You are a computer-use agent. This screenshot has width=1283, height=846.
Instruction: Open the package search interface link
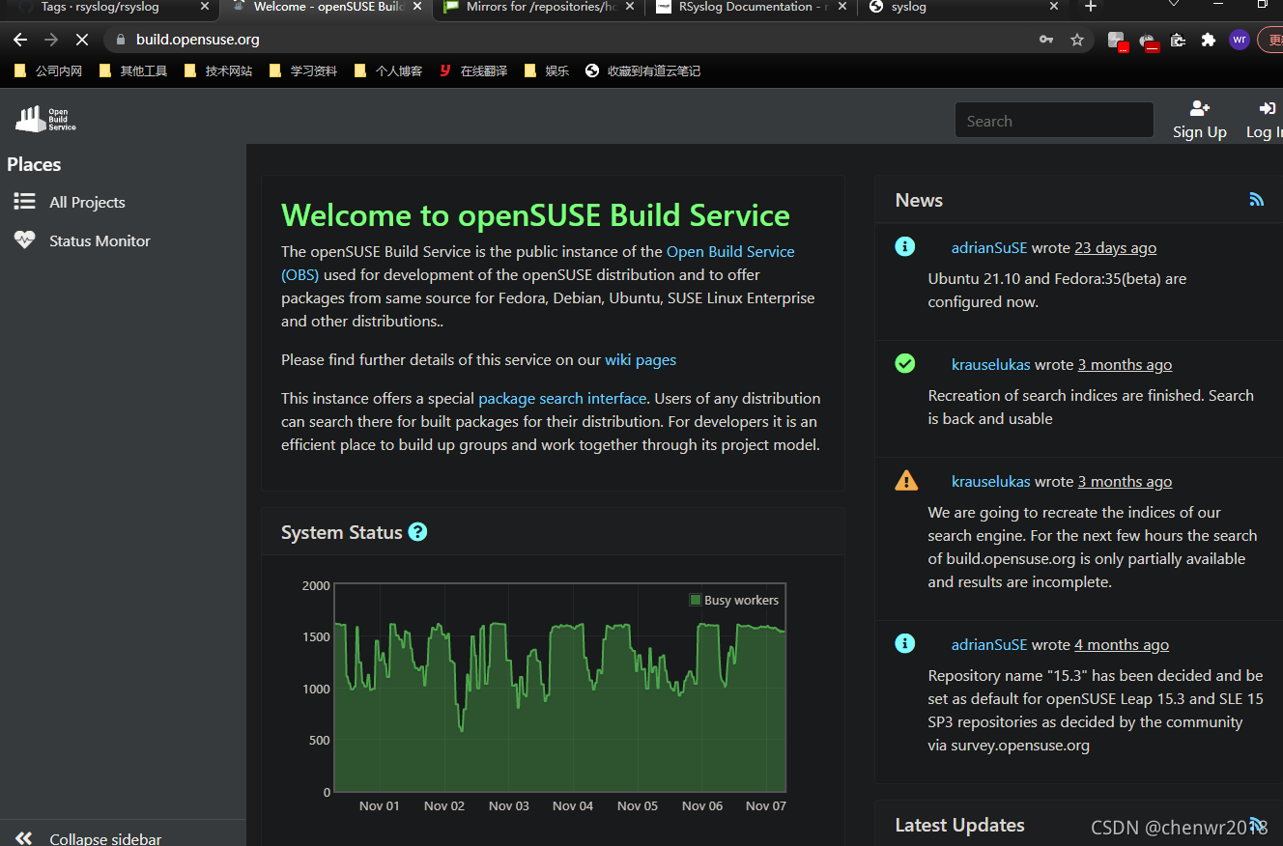562,398
